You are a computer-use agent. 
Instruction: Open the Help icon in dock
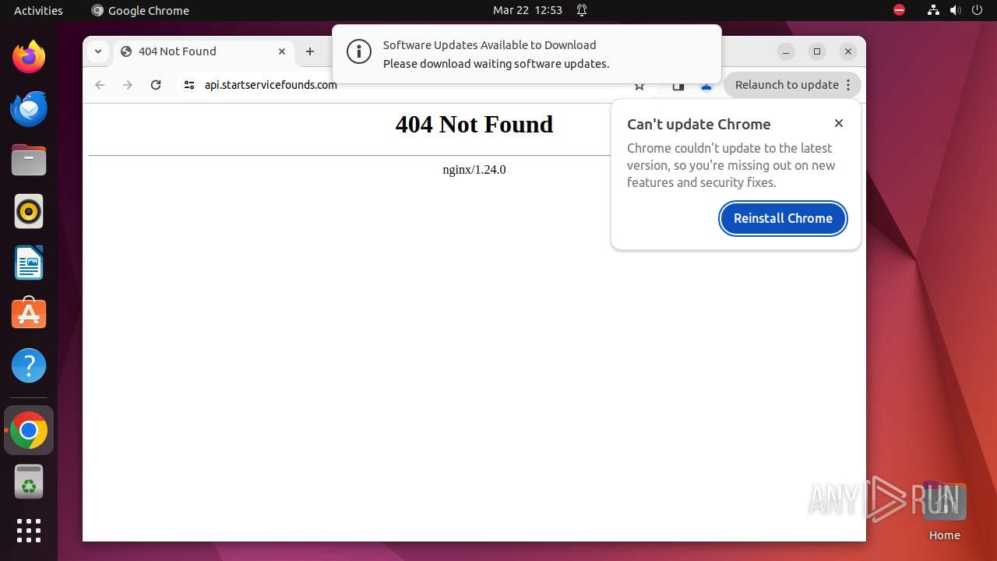click(x=29, y=365)
